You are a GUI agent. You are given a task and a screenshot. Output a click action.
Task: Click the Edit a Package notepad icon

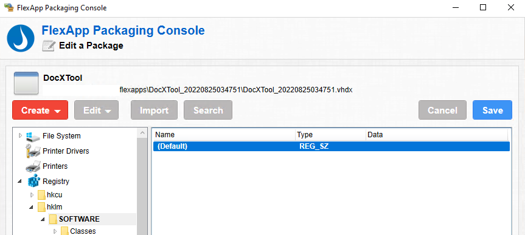click(49, 46)
